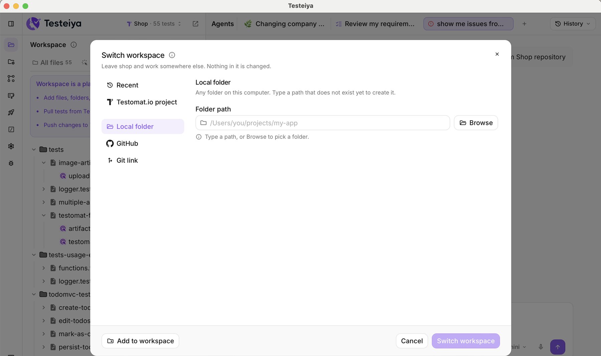The image size is (601, 356).
Task: Open the bug debug sidebar icon
Action: click(x=11, y=163)
